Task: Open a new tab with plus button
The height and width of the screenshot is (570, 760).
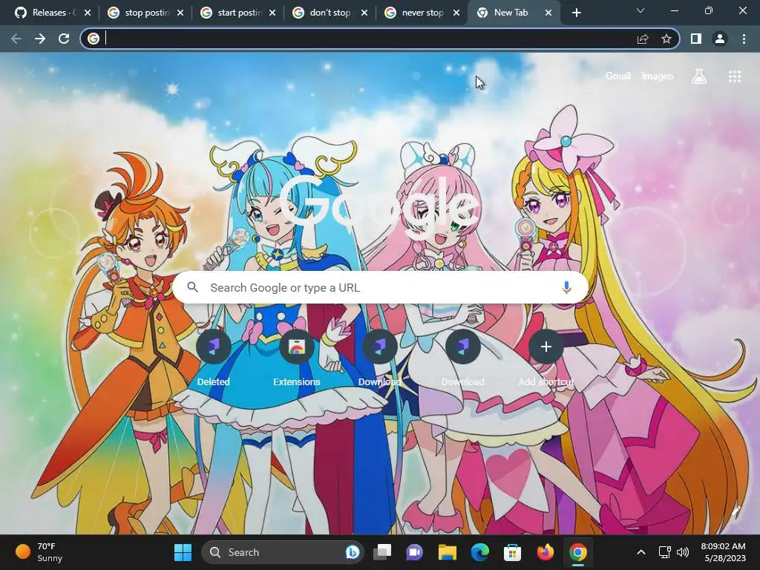Action: pos(576,13)
